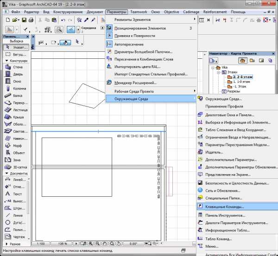This screenshot has height=256, width=278.
Task: Click the 136 % zoom value field
Action: click(x=63, y=244)
